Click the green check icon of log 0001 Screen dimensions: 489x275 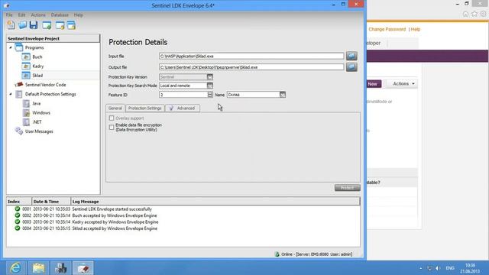point(18,209)
